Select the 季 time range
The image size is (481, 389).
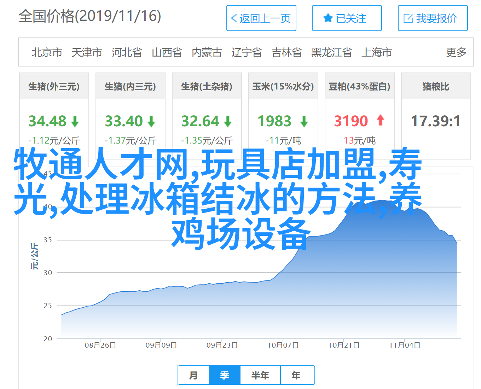click(225, 375)
